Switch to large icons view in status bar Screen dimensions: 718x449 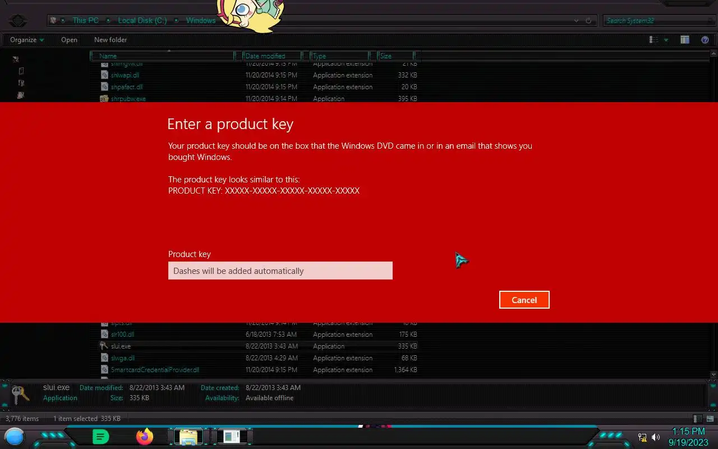(710, 419)
